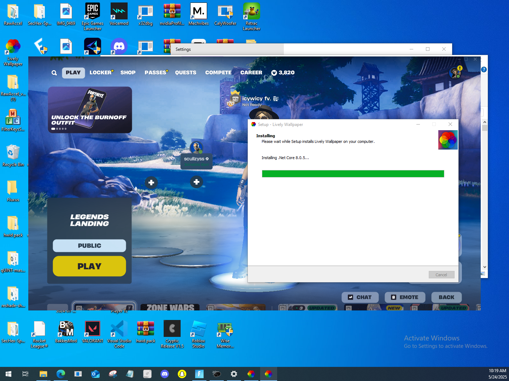Click the V-Bucks balance 3,820
This screenshot has height=381, width=509.
point(283,73)
